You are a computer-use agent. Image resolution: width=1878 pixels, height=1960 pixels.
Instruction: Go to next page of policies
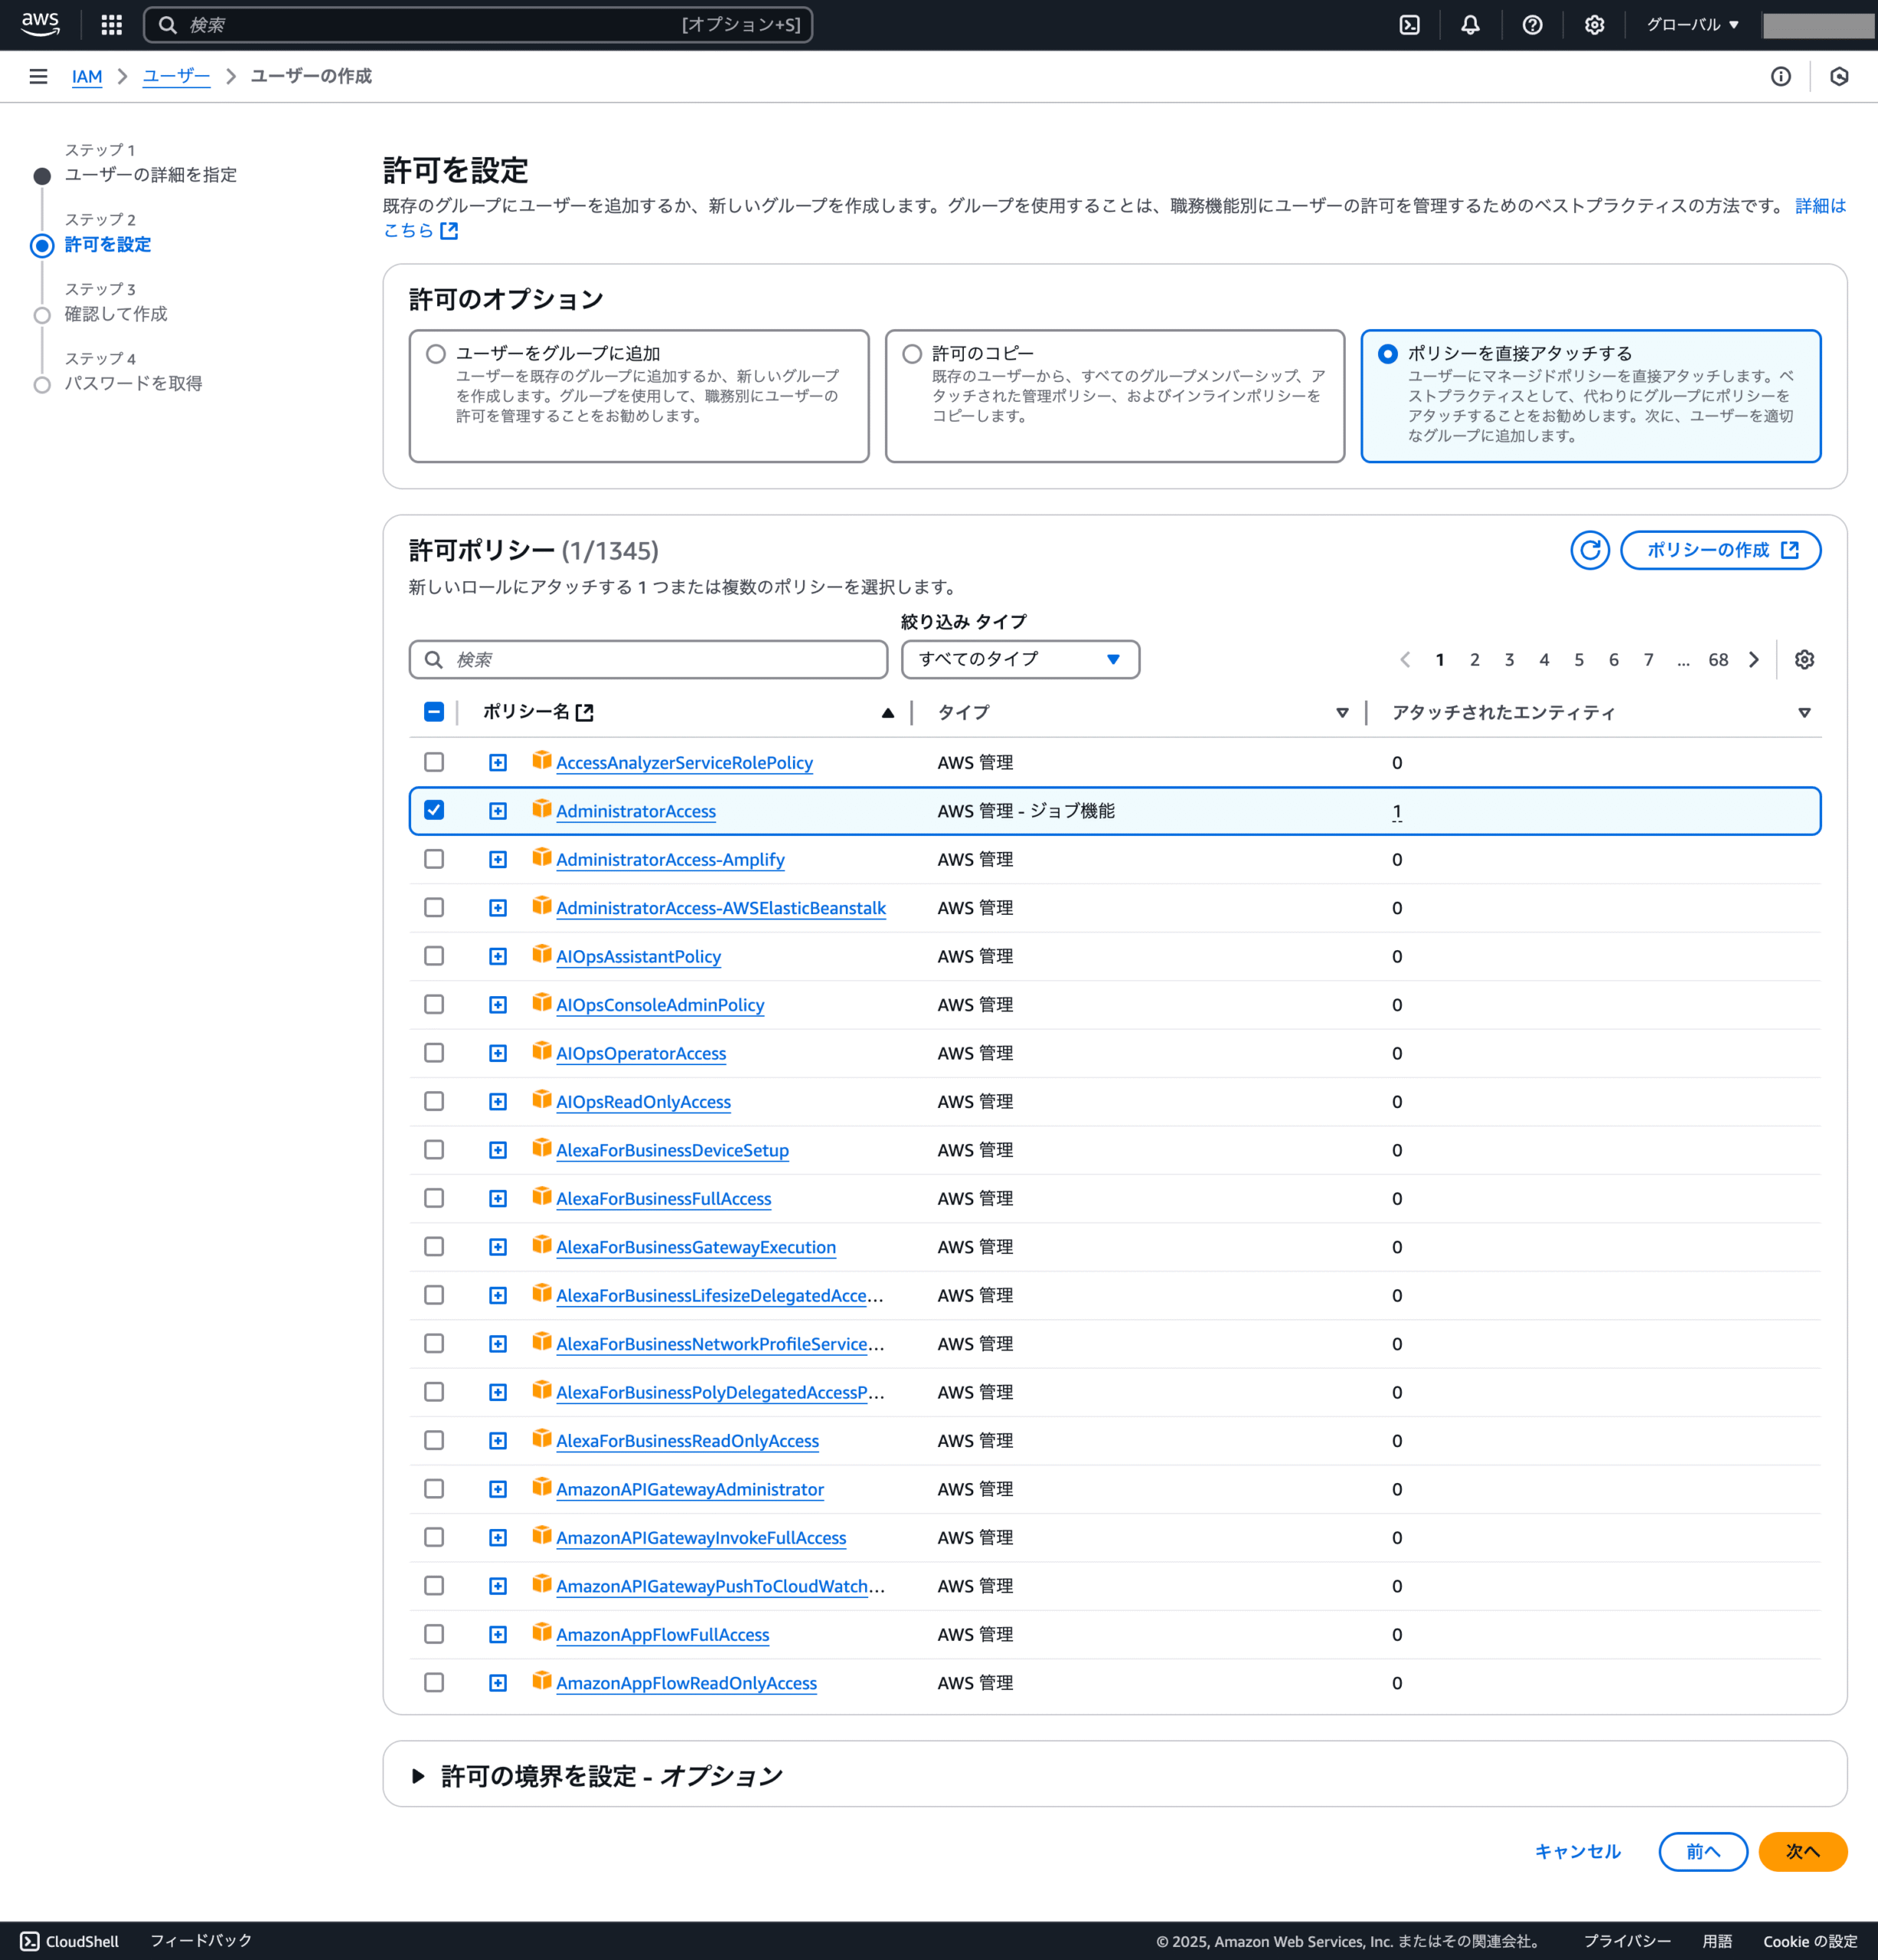(x=1754, y=659)
